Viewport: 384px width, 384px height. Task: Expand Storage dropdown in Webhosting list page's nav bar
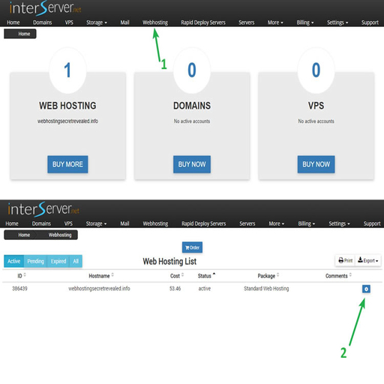96,223
